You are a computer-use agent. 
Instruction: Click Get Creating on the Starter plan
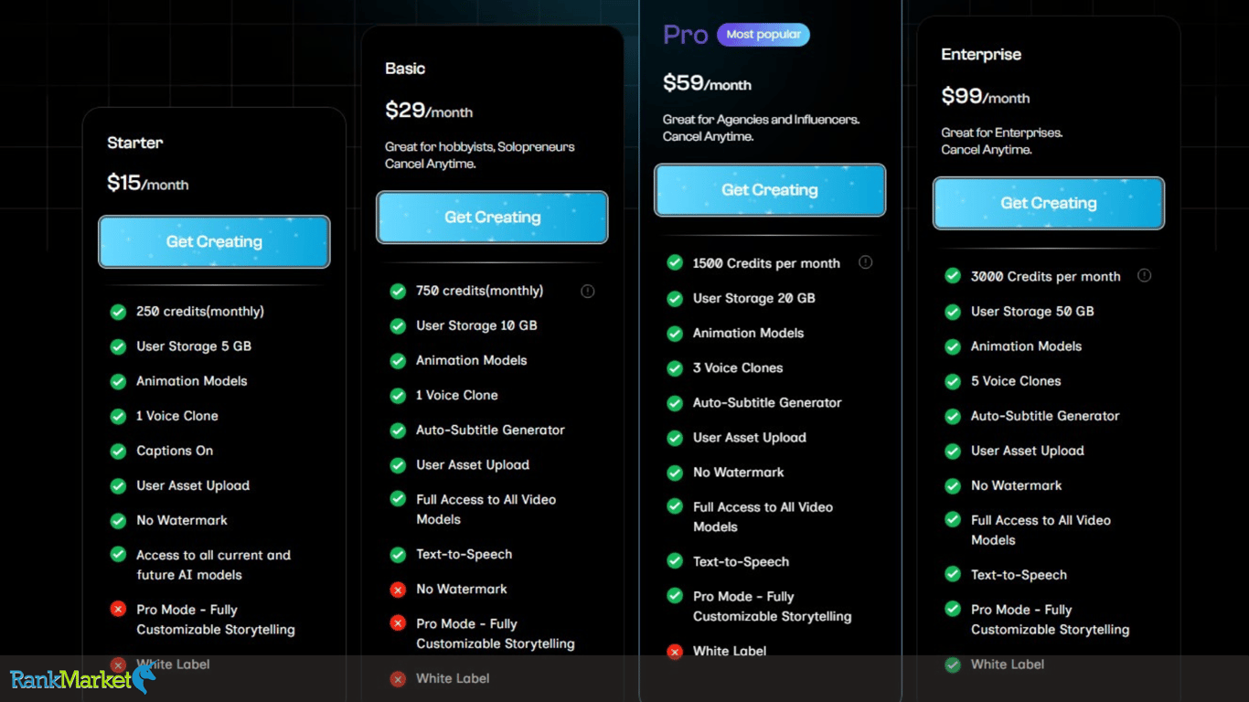pyautogui.click(x=214, y=242)
